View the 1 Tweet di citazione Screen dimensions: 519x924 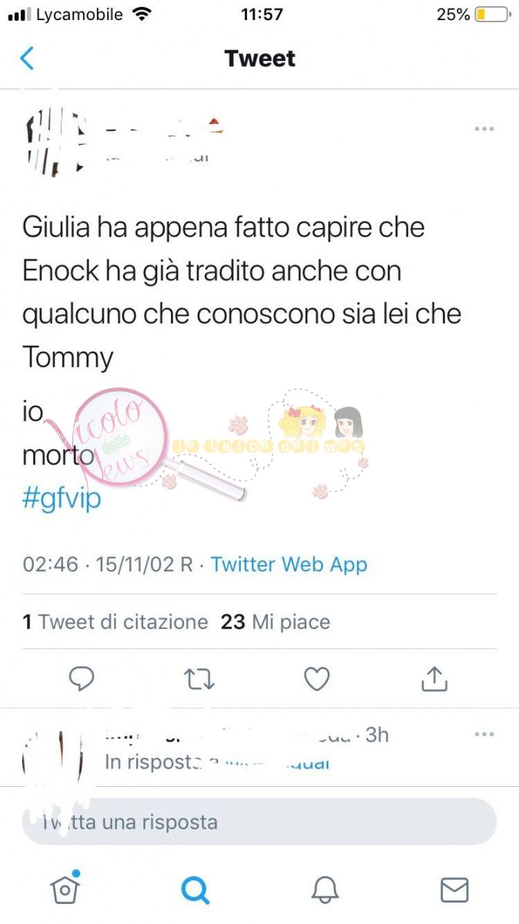tap(116, 622)
